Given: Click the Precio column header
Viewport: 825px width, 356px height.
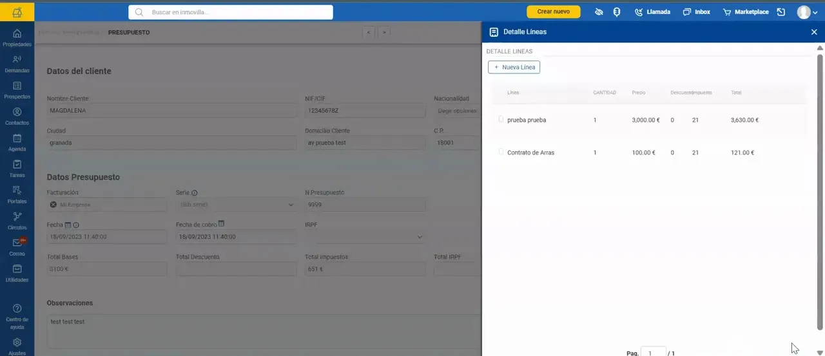Looking at the screenshot, I should 639,93.
